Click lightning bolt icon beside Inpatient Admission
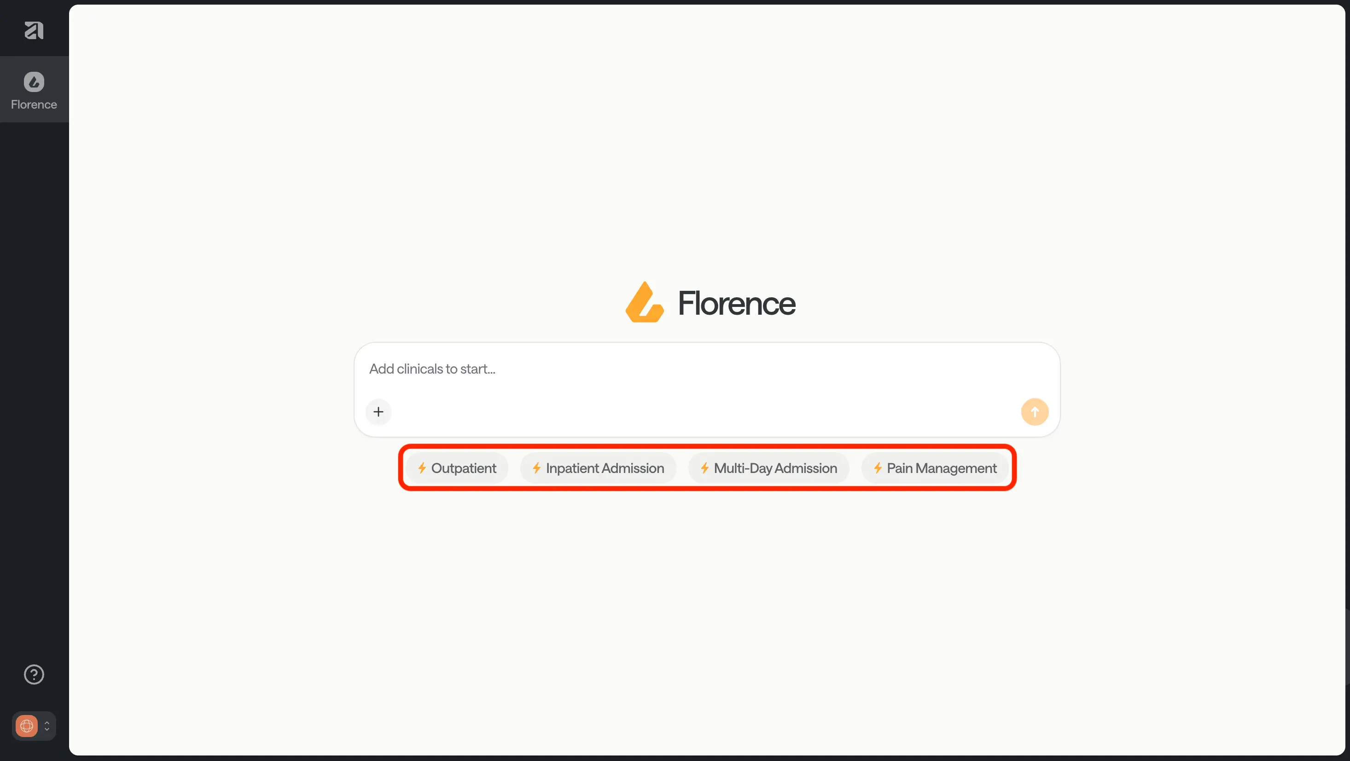Screen dimensions: 1350x761 536,468
